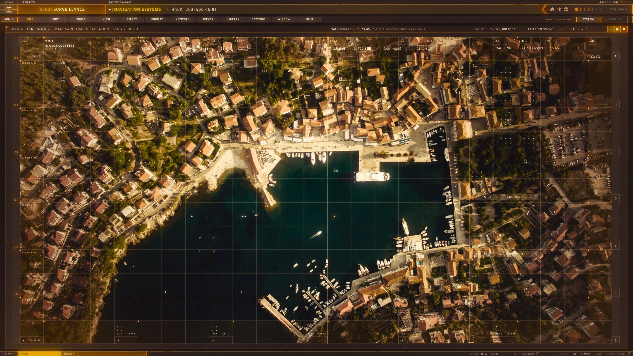Expand the MAP/4 corner triangle
633x356 pixels.
[x=7, y=28]
